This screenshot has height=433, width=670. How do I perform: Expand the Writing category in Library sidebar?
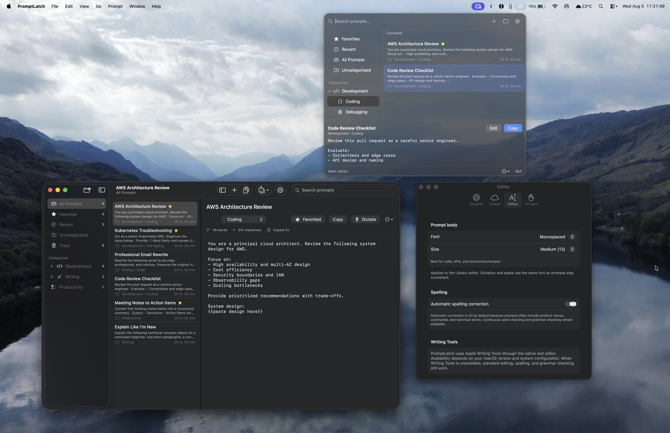click(51, 277)
